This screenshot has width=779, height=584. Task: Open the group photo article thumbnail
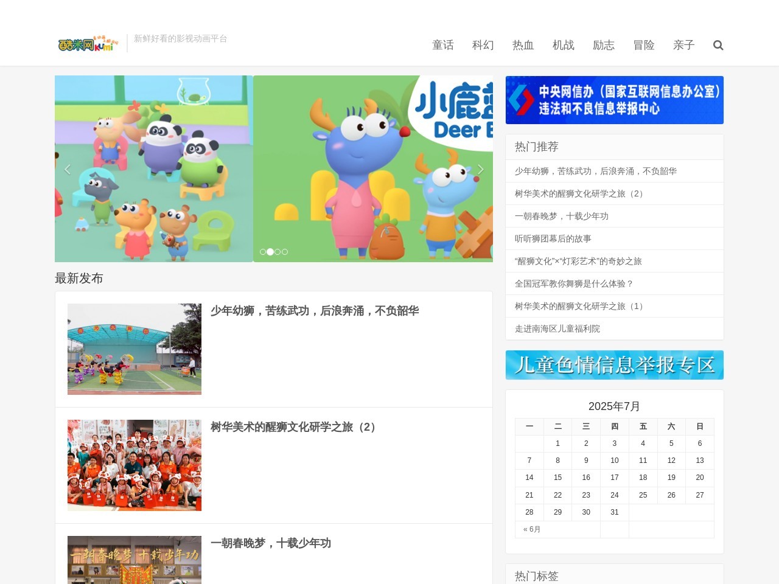coord(134,465)
